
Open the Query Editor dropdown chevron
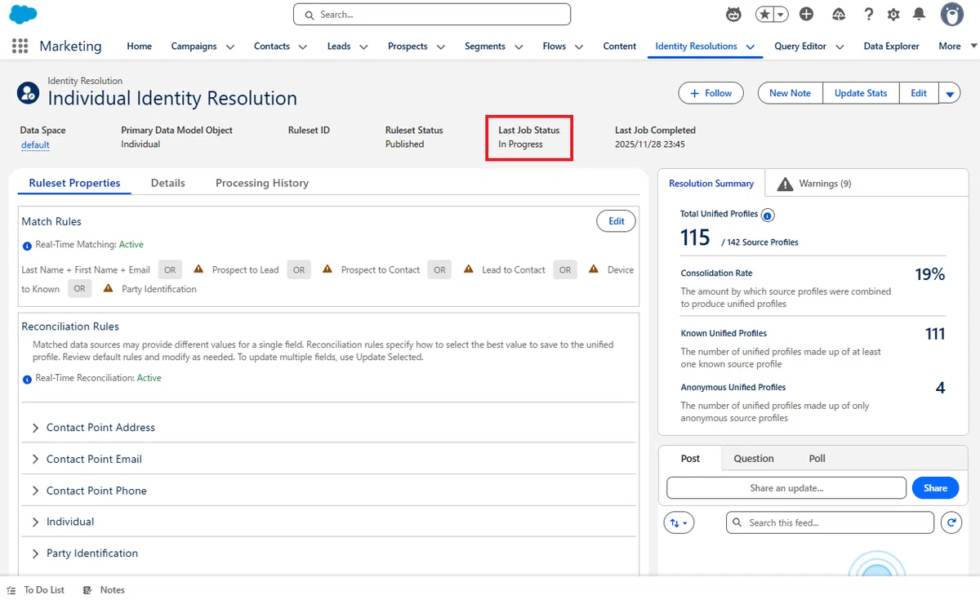click(840, 47)
